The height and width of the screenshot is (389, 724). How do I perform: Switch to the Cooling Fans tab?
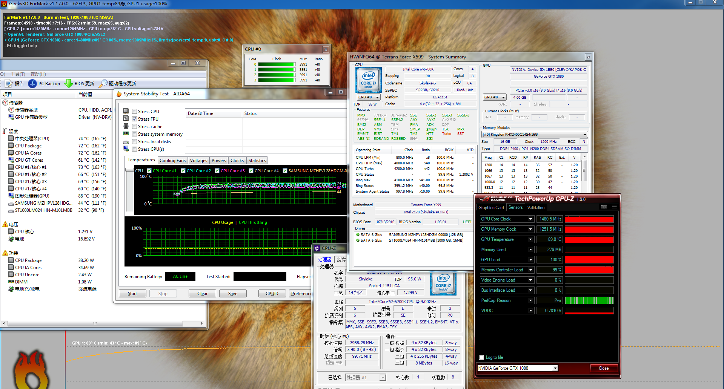[172, 161]
